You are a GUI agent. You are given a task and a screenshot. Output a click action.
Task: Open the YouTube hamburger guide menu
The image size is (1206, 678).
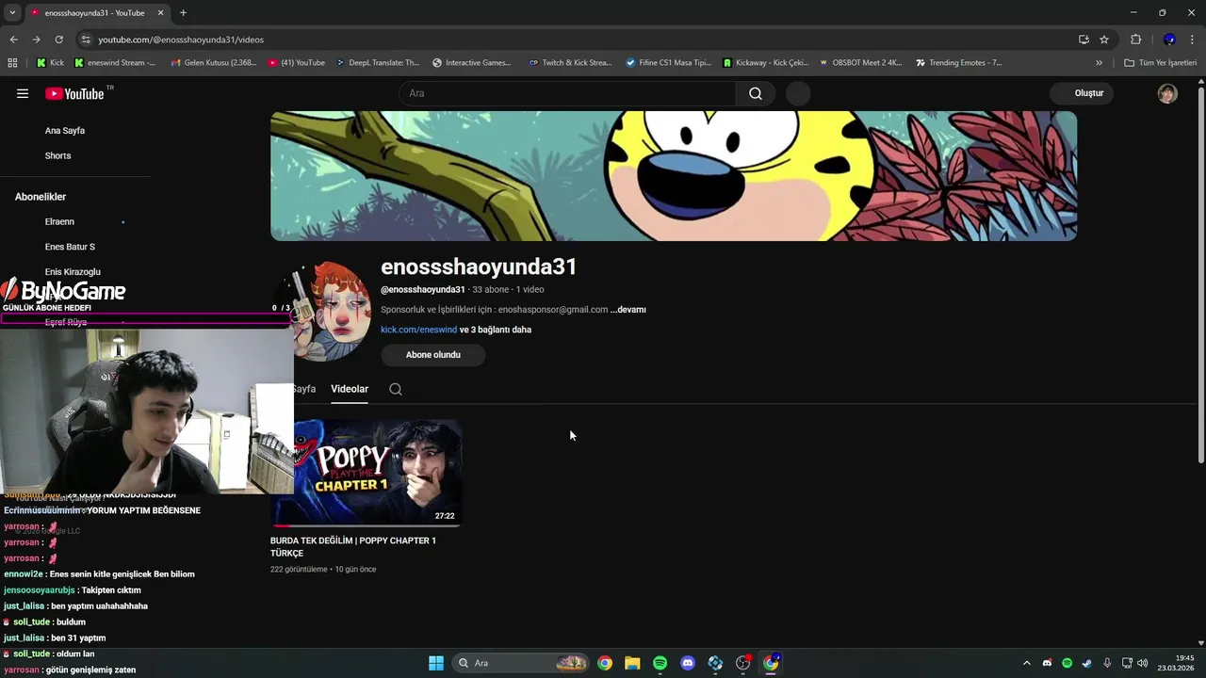(x=23, y=93)
